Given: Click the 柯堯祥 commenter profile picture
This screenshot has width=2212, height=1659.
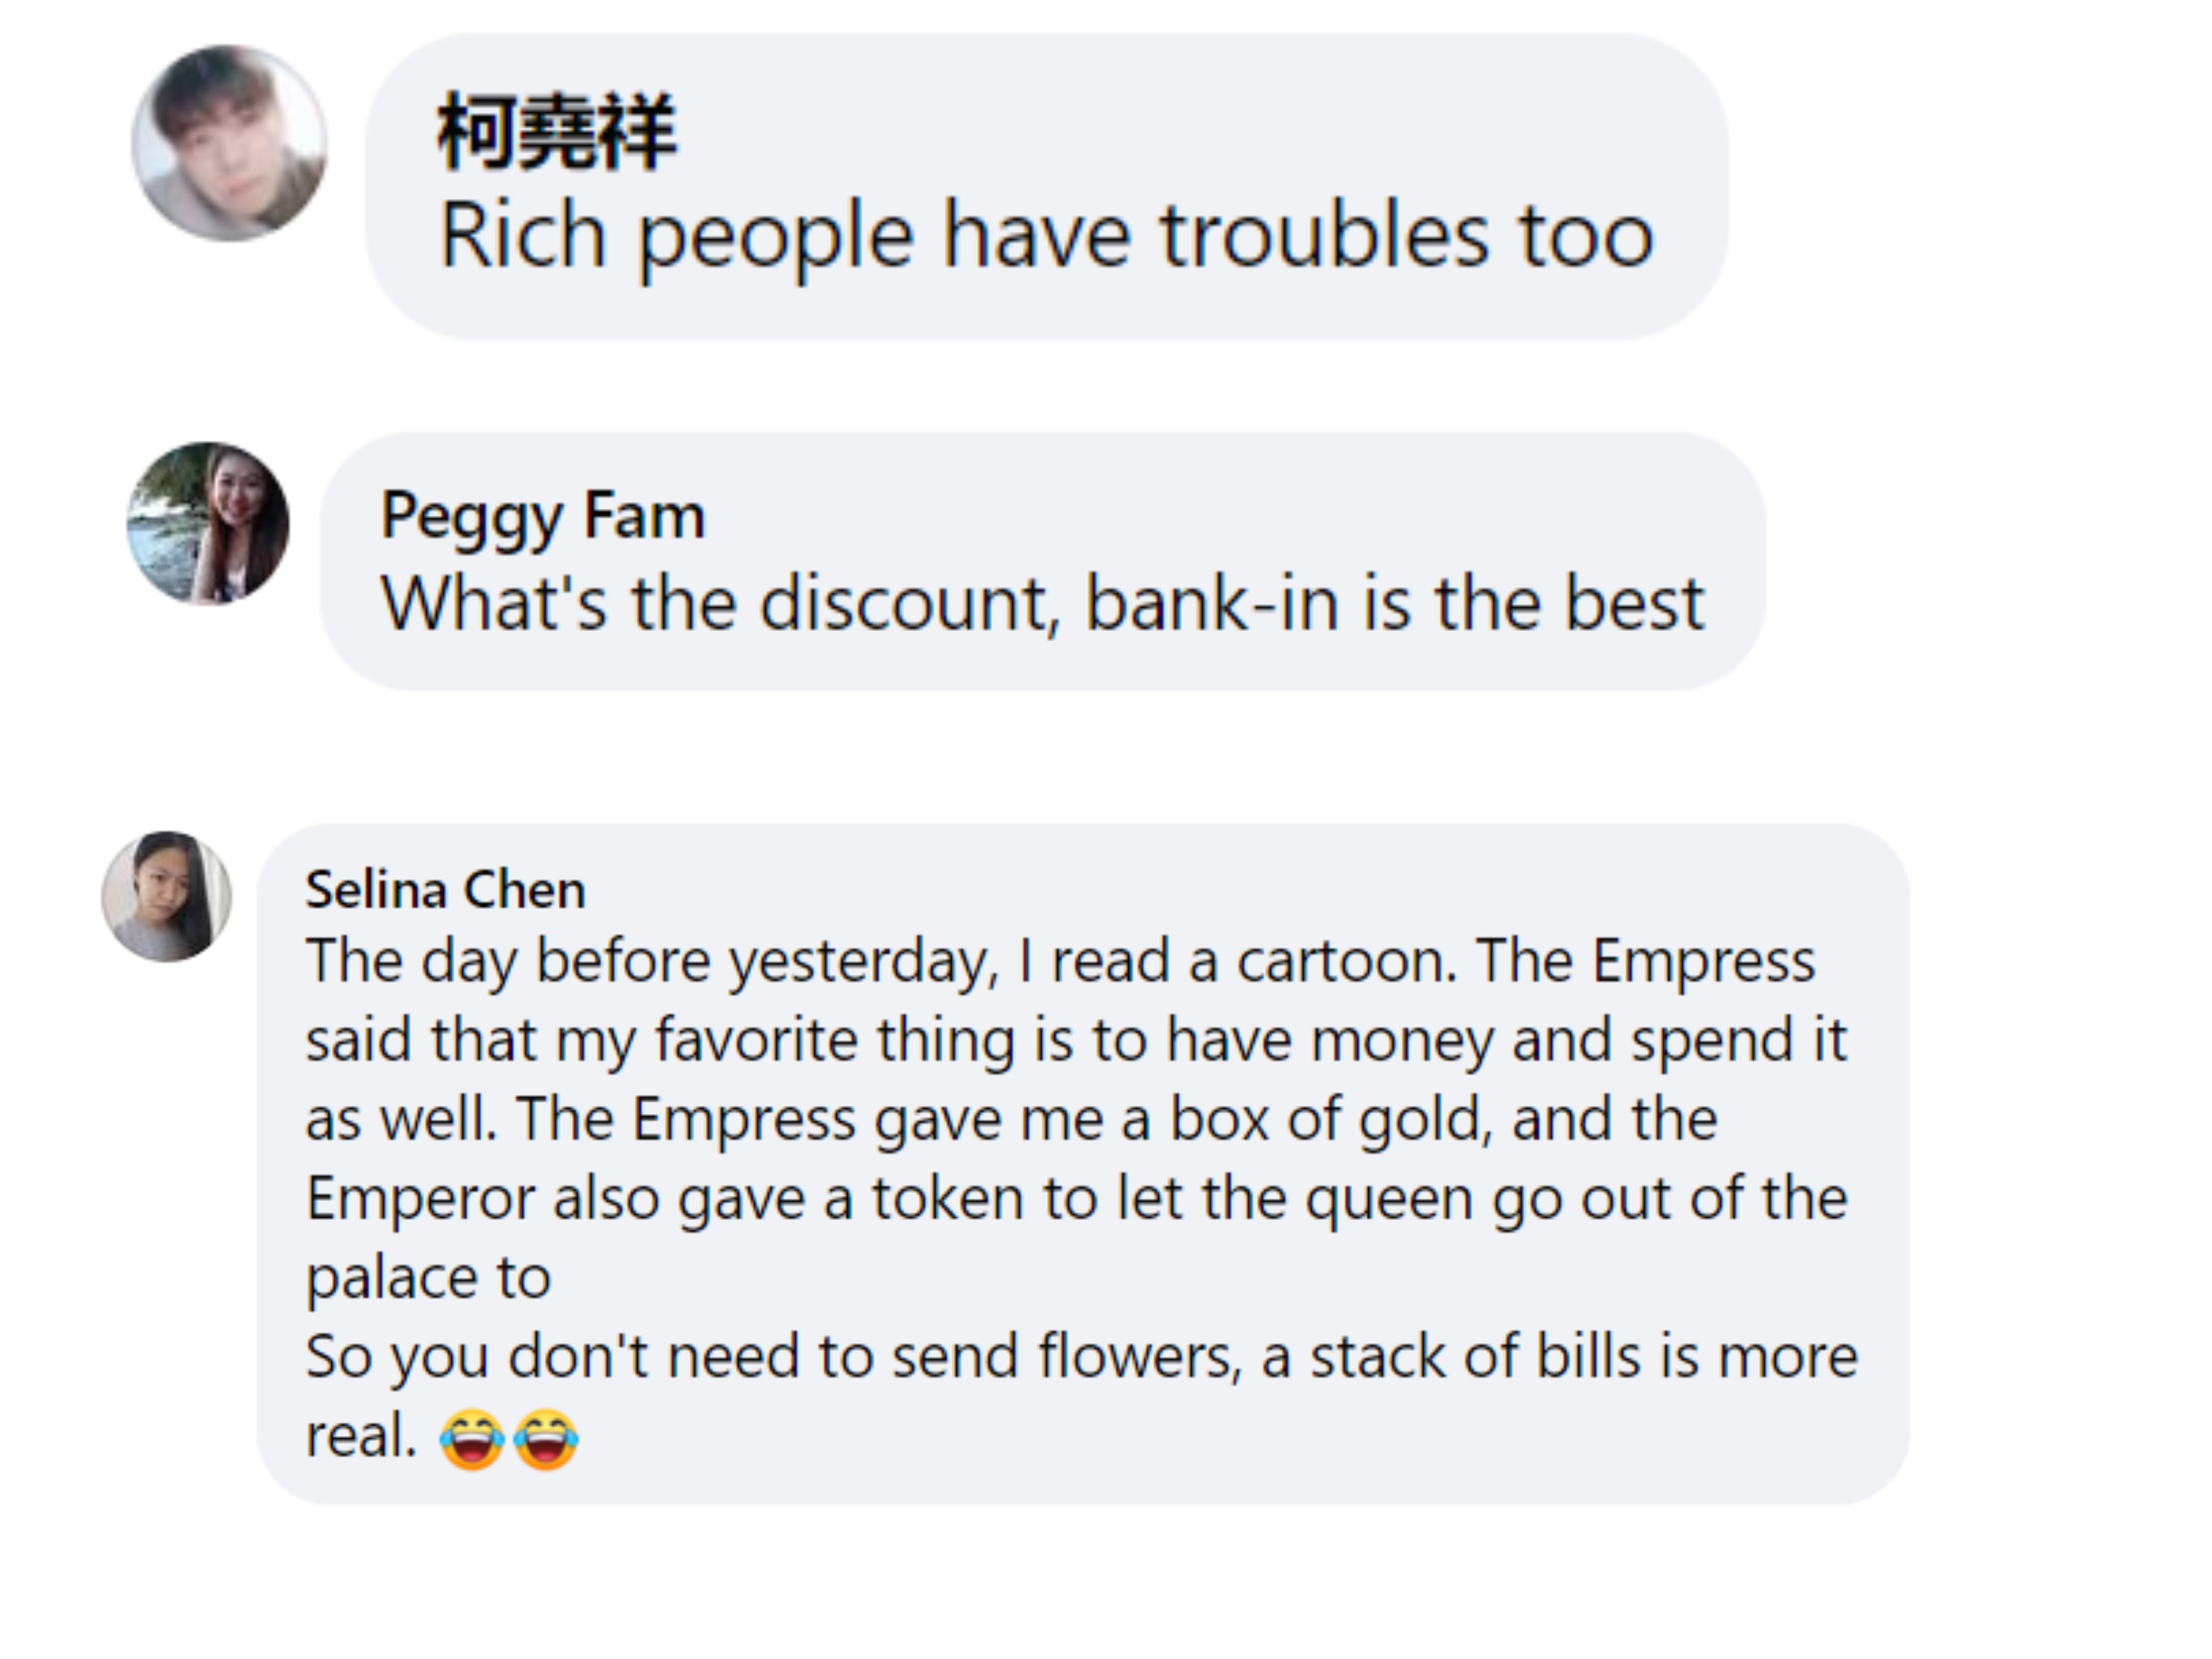Looking at the screenshot, I should coord(229,143).
